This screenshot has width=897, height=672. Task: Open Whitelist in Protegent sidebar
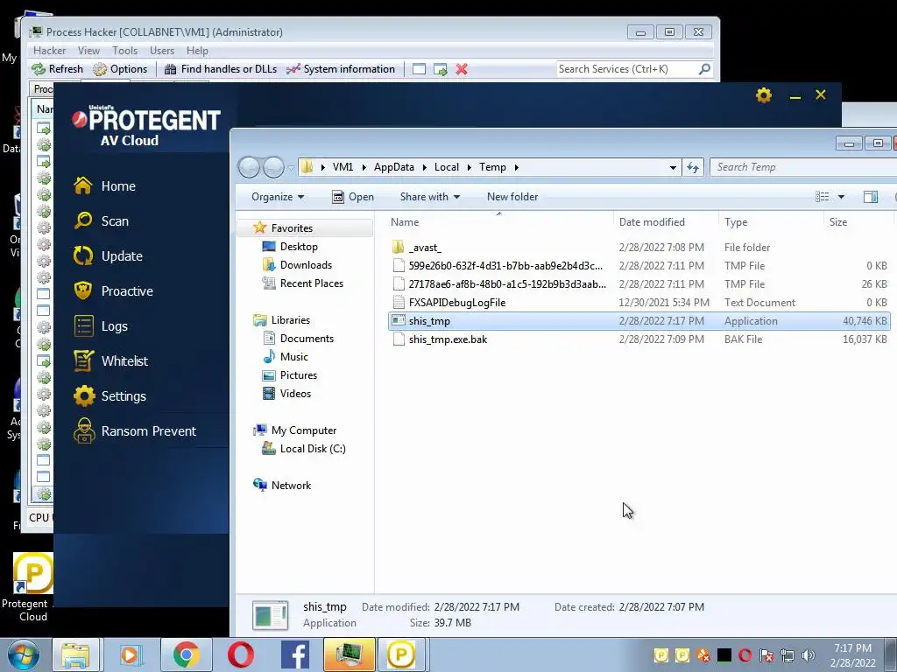coord(110,360)
